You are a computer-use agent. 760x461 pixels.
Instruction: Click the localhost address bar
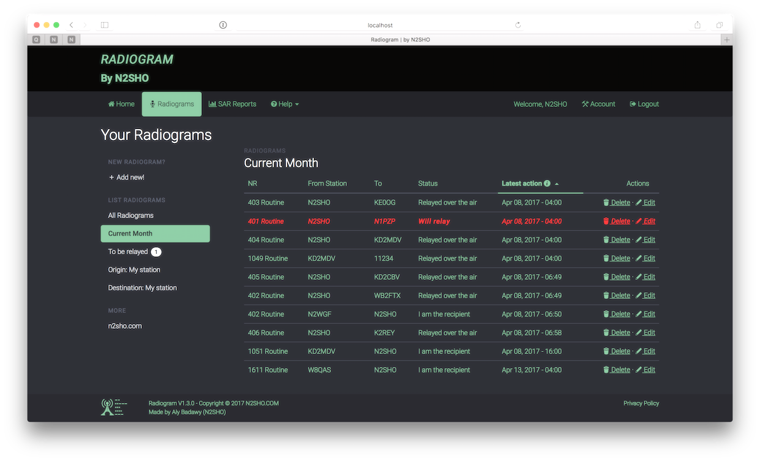380,25
